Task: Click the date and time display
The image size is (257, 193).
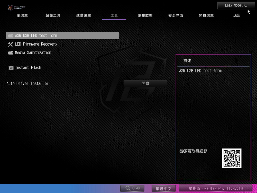Action: pos(215,189)
